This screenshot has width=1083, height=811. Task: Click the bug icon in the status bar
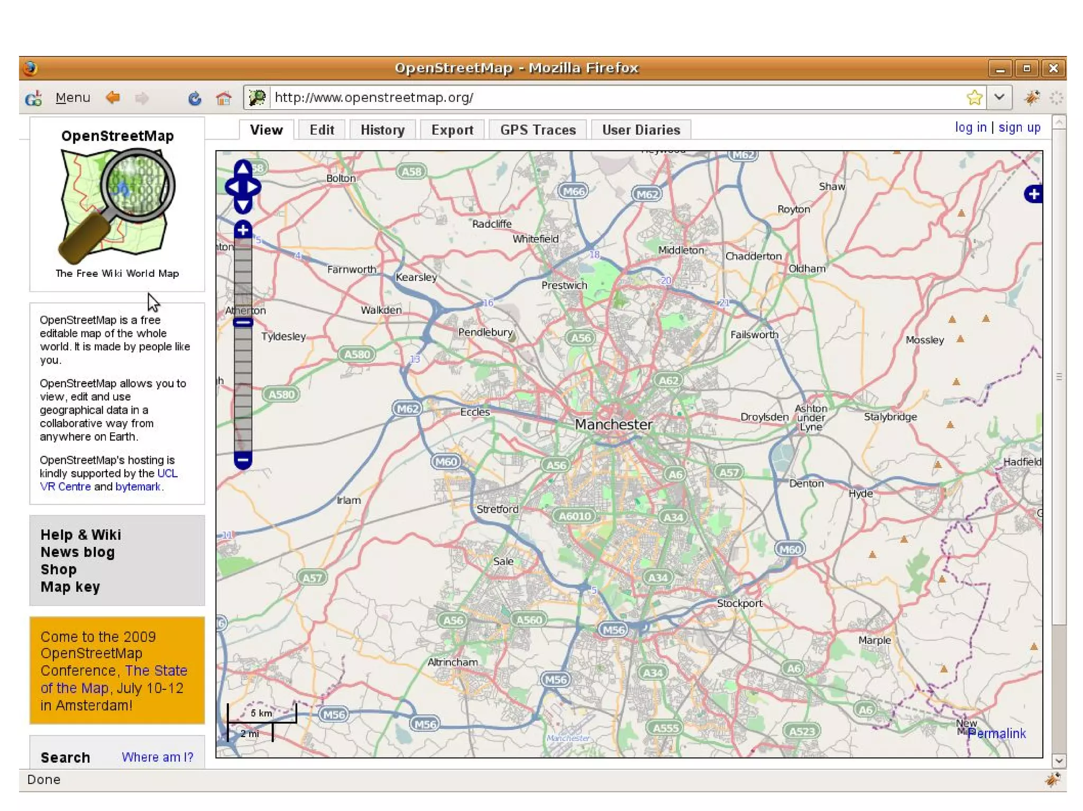click(1052, 779)
